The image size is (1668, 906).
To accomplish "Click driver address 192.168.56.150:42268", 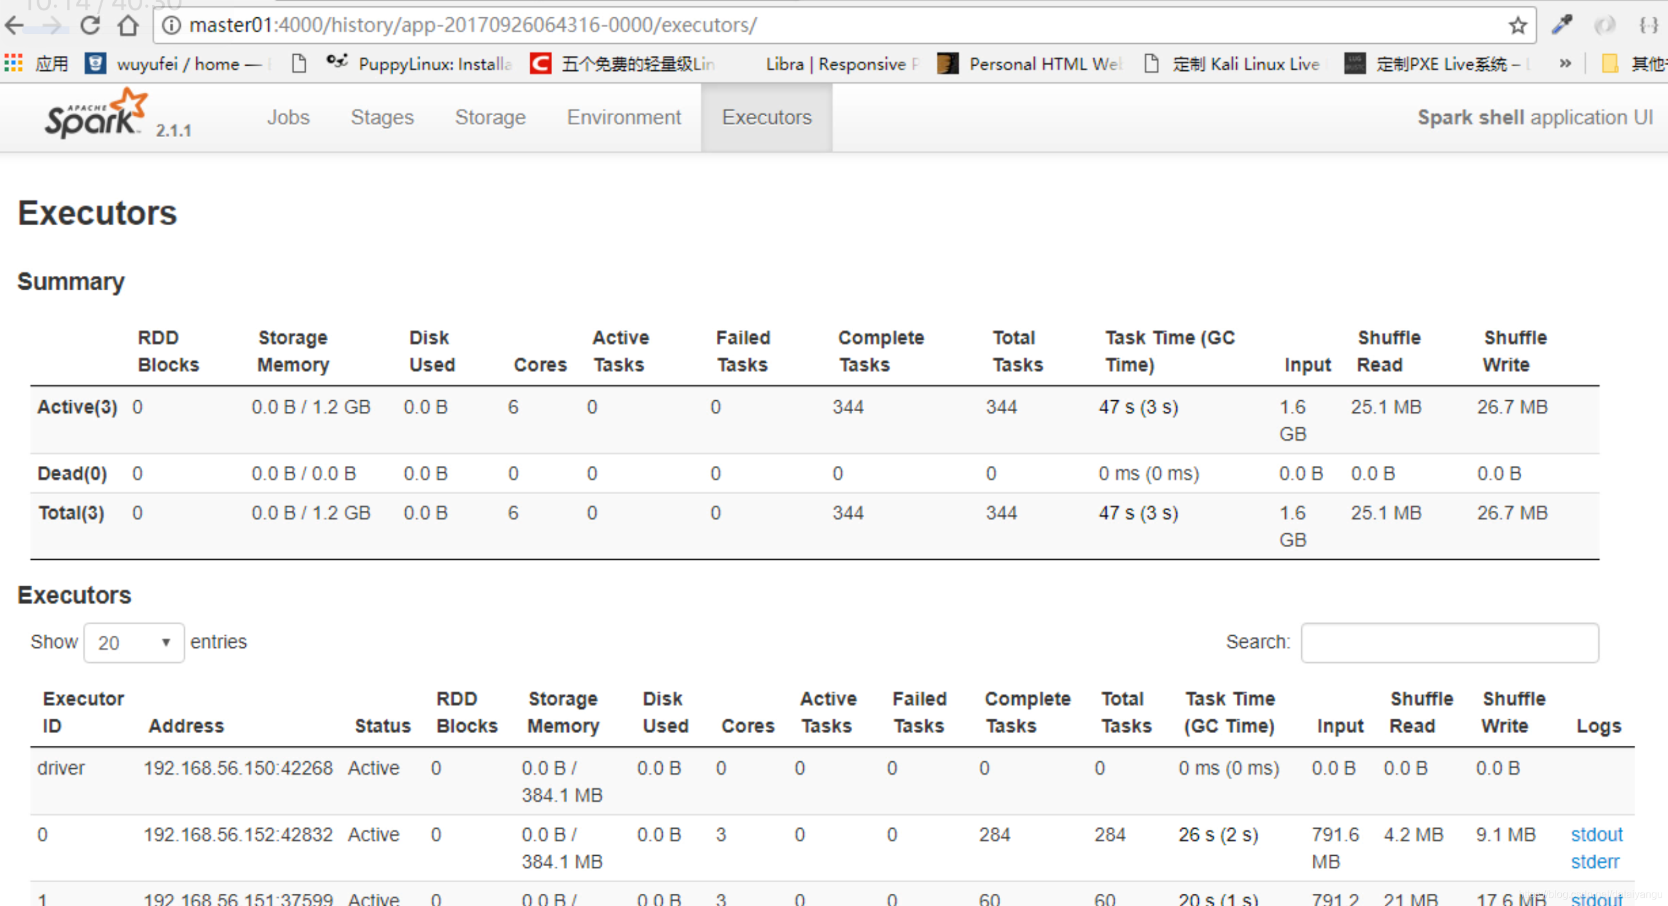I will click(237, 768).
